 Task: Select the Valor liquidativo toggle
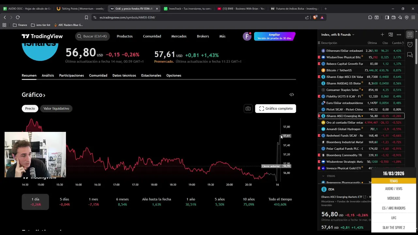tap(56, 108)
